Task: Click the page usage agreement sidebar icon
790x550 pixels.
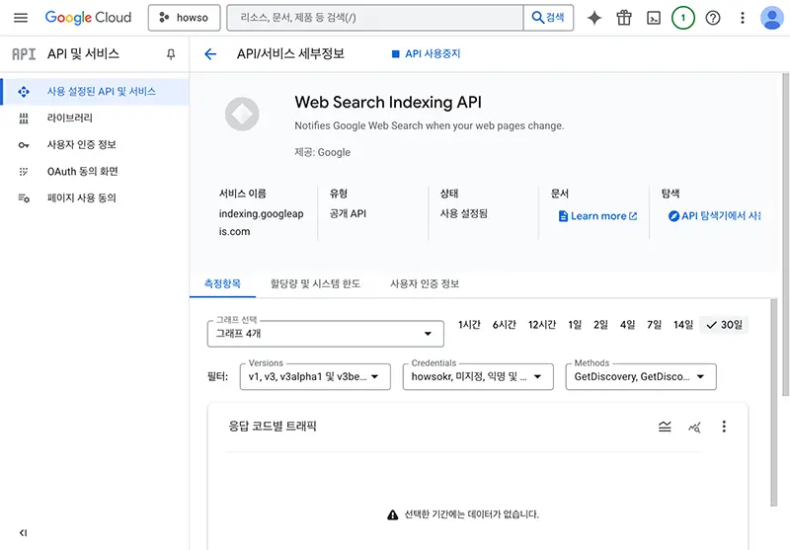Action: tap(24, 198)
